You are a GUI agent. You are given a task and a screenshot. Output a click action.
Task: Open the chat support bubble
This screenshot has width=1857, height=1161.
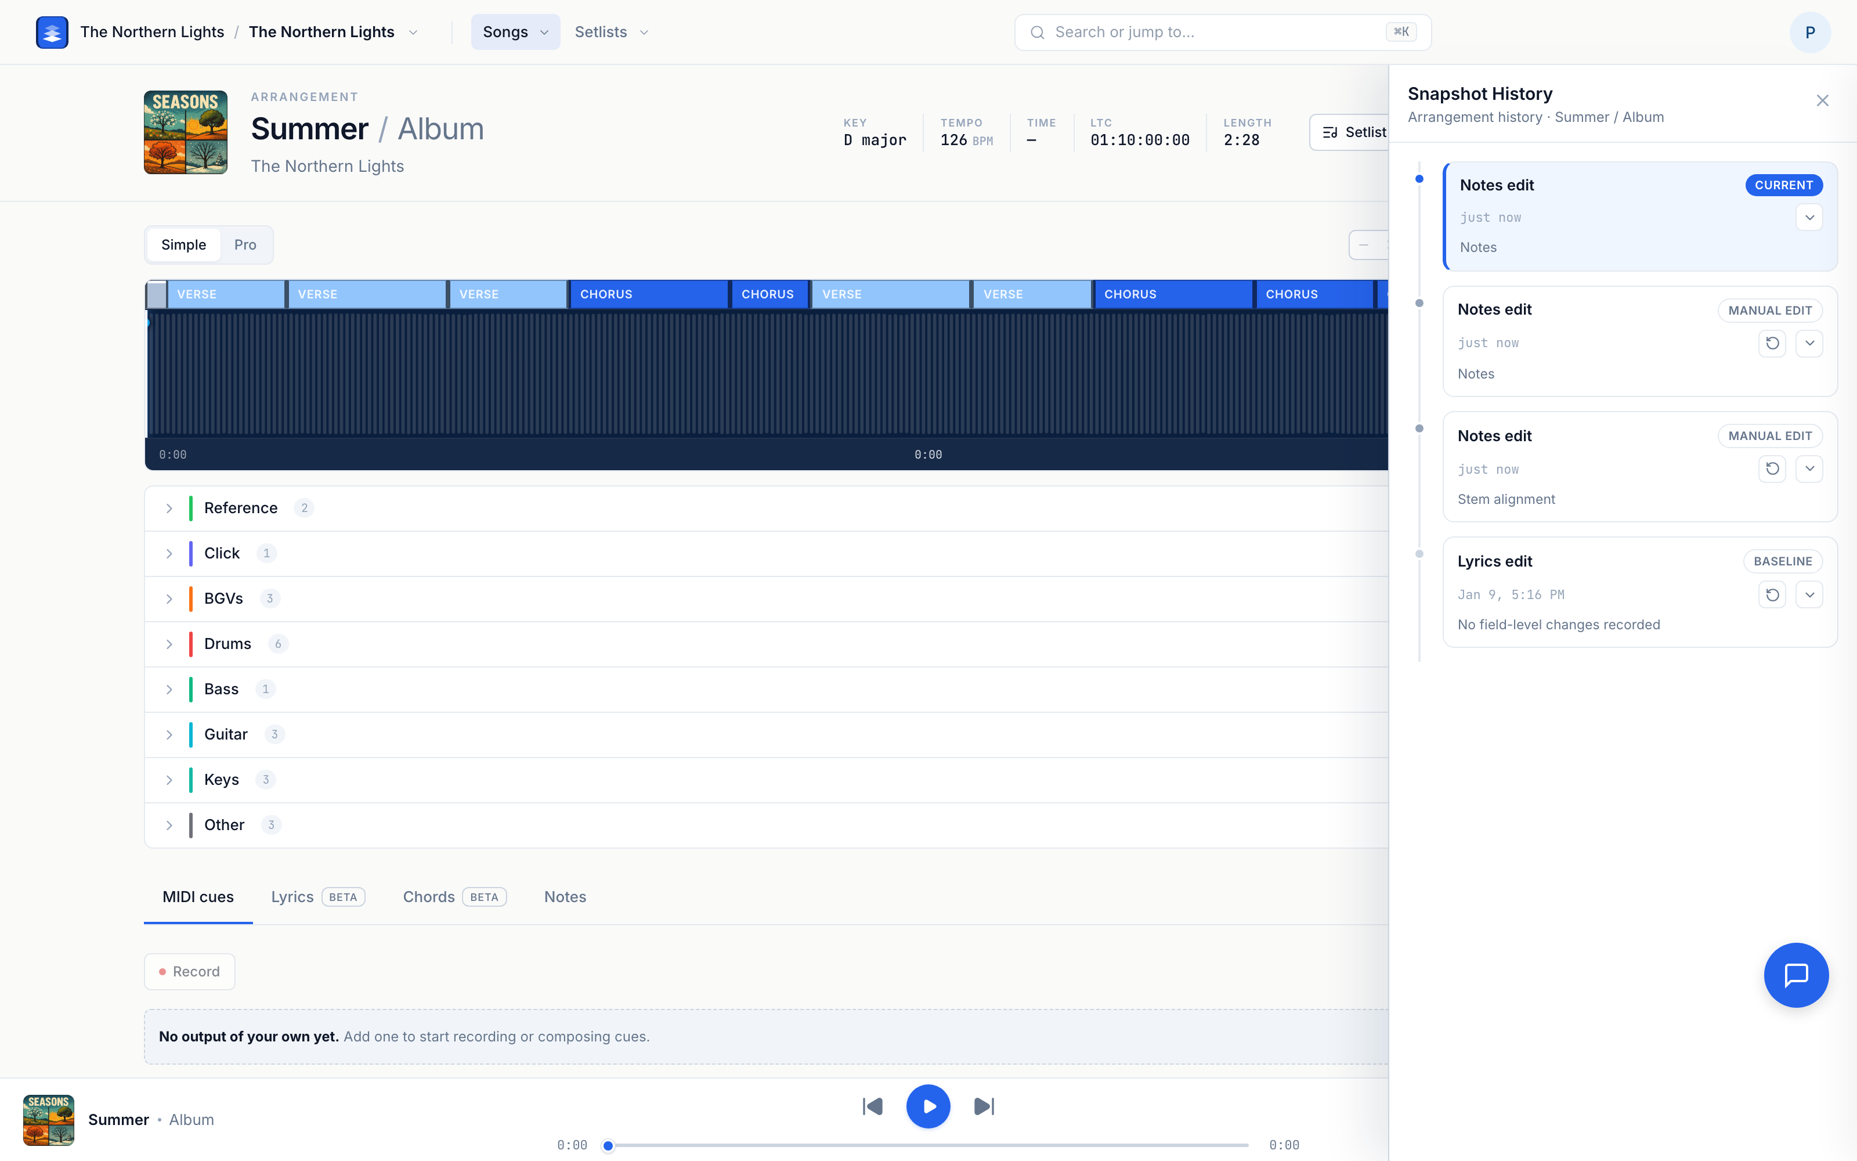coord(1795,975)
